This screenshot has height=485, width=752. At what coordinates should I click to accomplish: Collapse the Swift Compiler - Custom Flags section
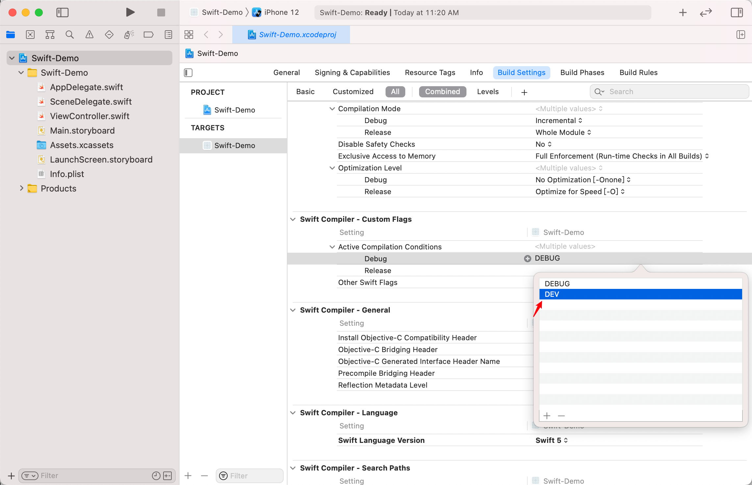pyautogui.click(x=293, y=219)
